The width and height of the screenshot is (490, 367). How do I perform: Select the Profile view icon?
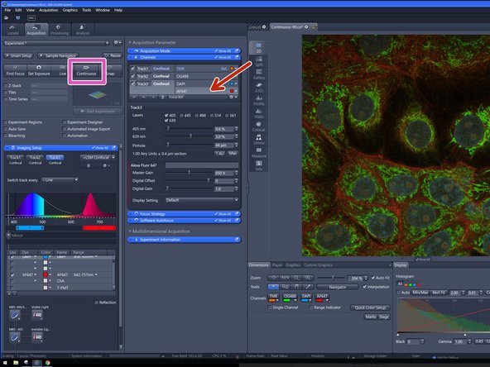pyautogui.click(x=259, y=101)
